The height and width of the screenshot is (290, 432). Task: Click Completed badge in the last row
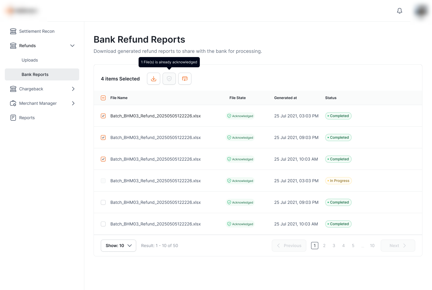pos(338,224)
